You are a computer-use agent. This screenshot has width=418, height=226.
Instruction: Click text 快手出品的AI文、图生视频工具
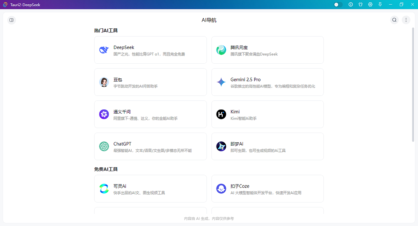coord(139,193)
